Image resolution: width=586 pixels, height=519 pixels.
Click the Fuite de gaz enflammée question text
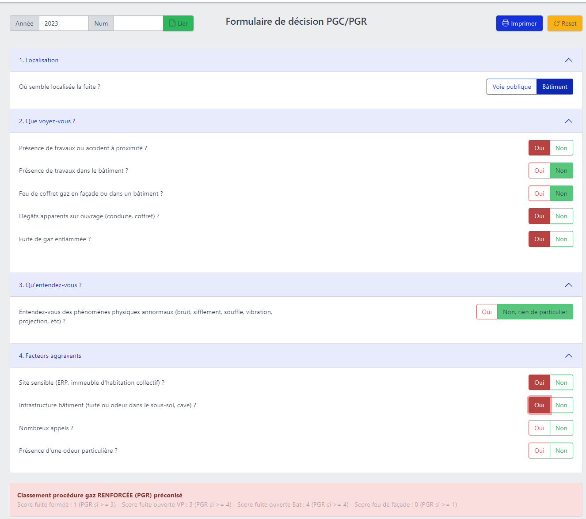(x=55, y=239)
